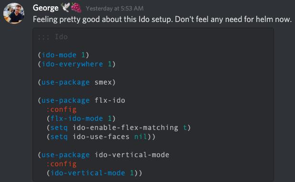Click the code line '(ido-mode 1)'
Screen dimensions: 295x182
(64, 55)
